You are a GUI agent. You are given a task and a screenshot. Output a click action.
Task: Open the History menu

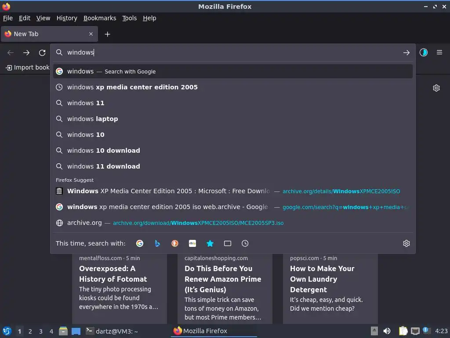67,18
